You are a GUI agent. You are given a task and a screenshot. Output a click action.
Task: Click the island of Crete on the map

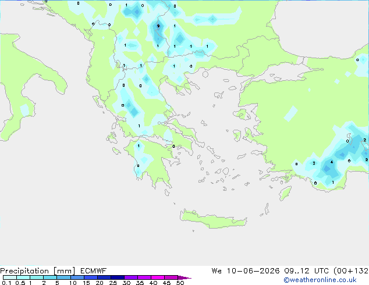213,219
